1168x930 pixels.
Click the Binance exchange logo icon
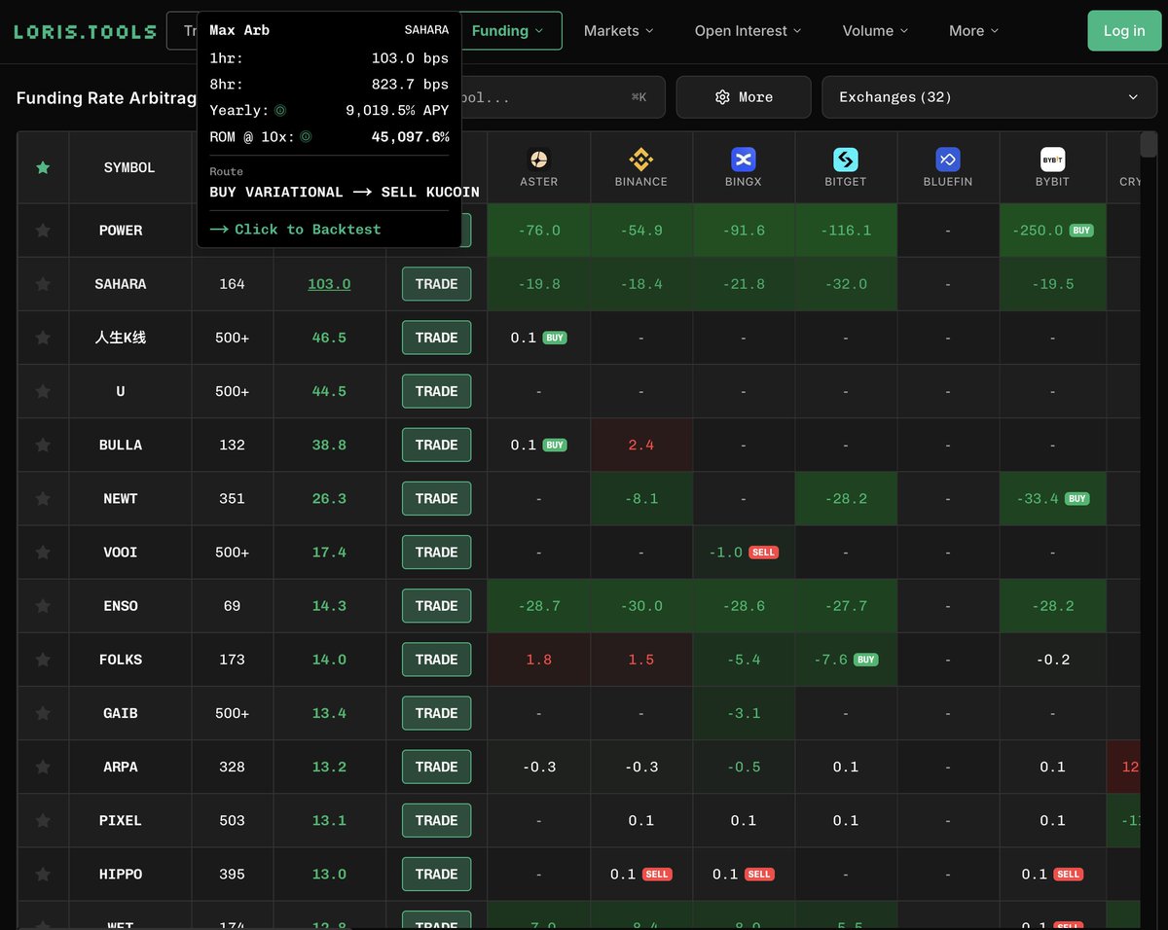tap(640, 159)
